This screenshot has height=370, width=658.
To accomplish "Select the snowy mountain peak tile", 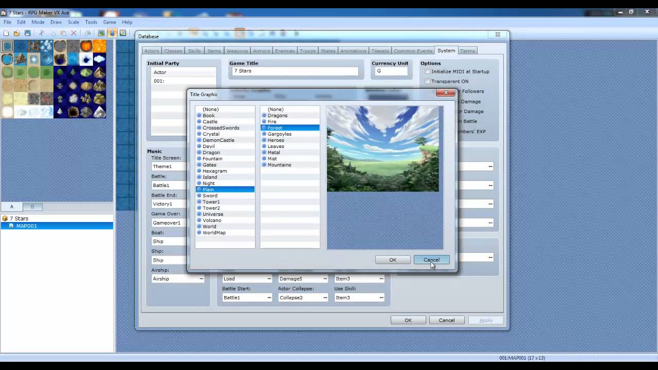I will (100, 112).
